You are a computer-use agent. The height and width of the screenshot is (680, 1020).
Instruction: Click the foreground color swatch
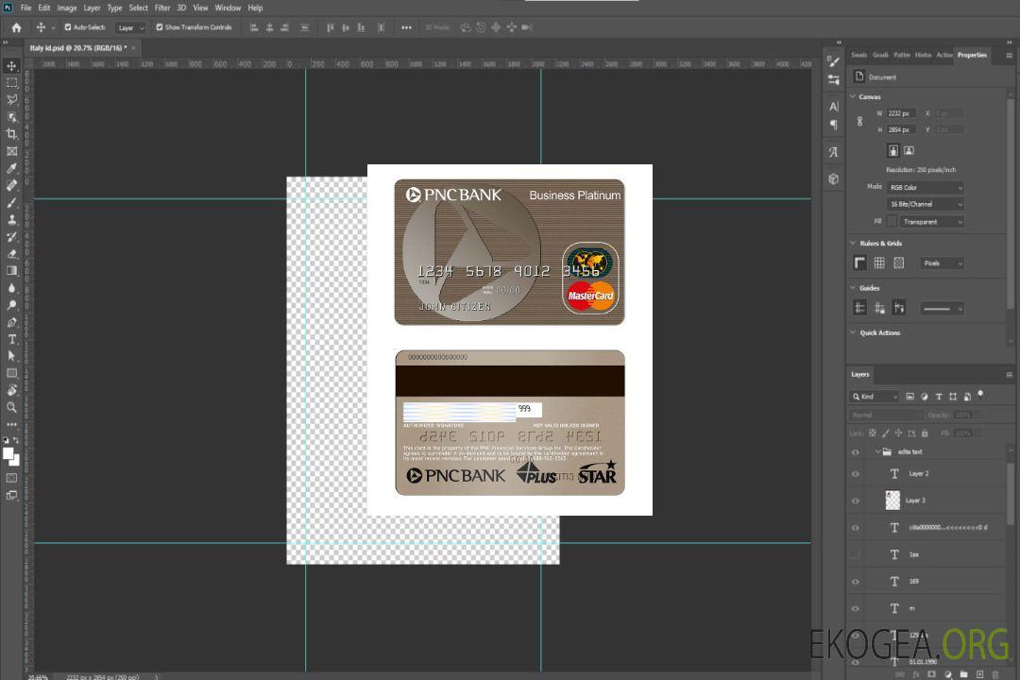[x=8, y=453]
